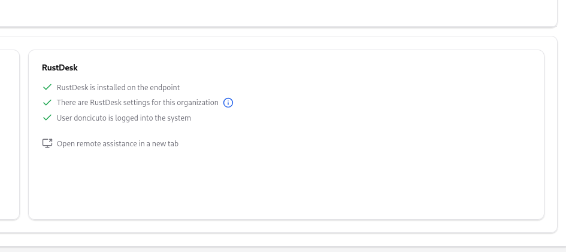Click the gray footer strip at the bottom
The height and width of the screenshot is (252, 566).
[283, 249]
